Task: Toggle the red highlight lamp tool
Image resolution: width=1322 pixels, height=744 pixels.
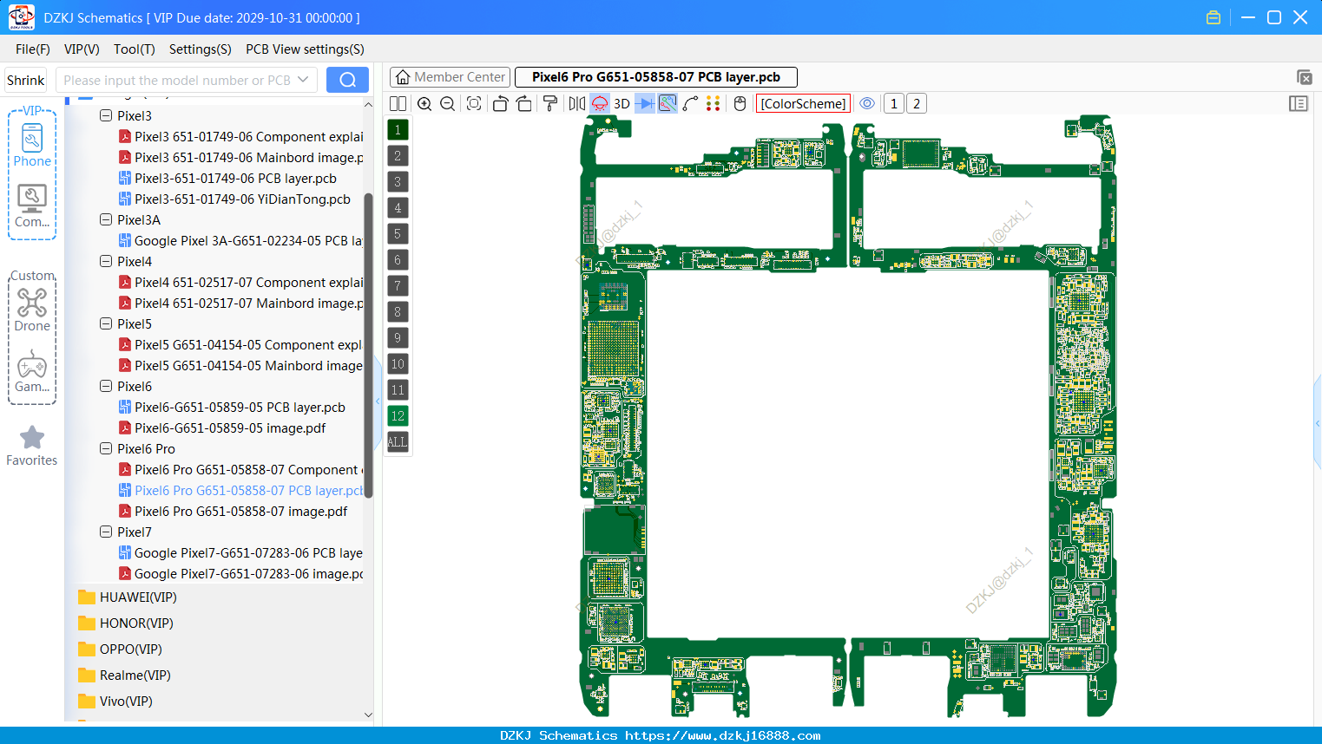Action: pyautogui.click(x=600, y=103)
